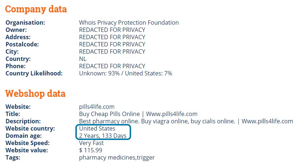Viewport: 299px width, 165px height.
Task: Click the NL country value
Action: [83, 59]
